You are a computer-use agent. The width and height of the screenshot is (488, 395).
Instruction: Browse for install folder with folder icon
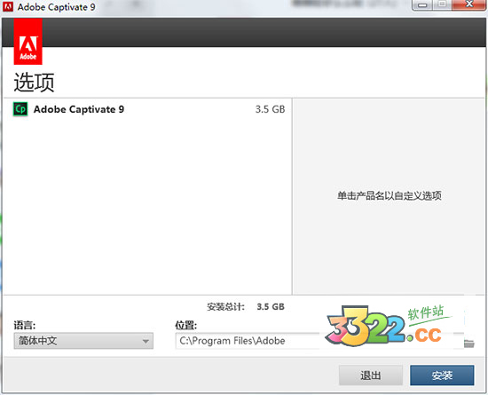(x=469, y=344)
